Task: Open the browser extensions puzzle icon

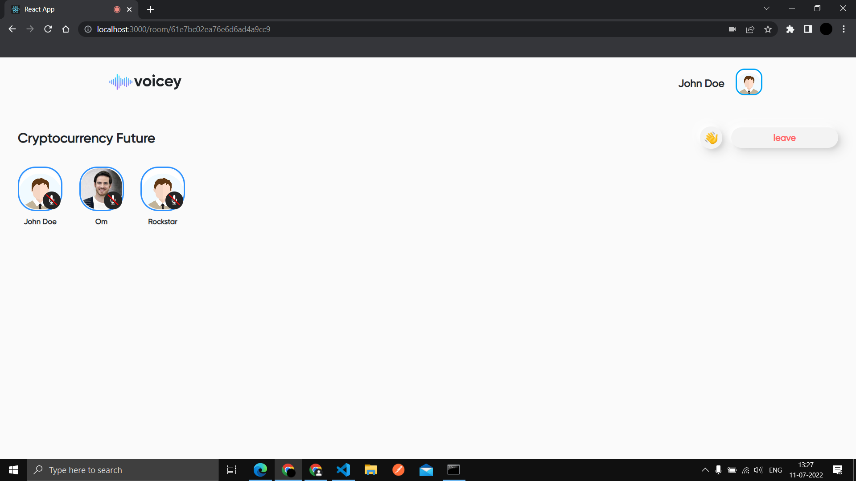Action: (x=790, y=29)
